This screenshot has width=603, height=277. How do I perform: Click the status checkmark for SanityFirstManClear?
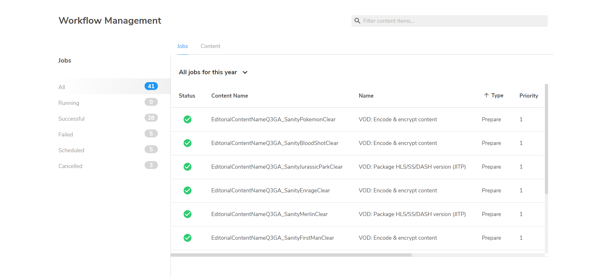pos(188,238)
